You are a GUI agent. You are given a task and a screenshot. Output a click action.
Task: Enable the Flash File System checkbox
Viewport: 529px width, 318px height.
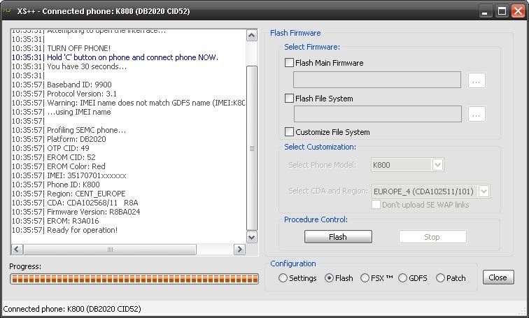click(x=289, y=99)
